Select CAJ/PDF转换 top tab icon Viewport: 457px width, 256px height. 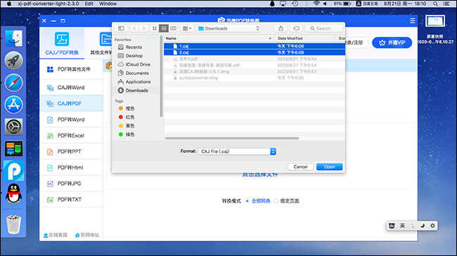pos(62,43)
